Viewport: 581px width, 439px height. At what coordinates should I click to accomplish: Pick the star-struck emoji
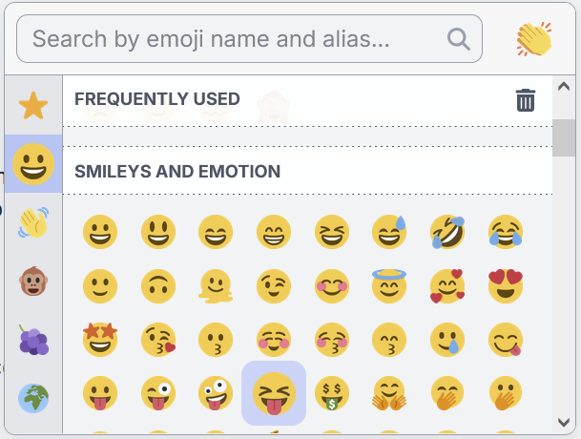[x=99, y=339]
